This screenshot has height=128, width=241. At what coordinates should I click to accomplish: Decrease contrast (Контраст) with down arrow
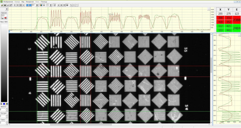tap(7, 117)
